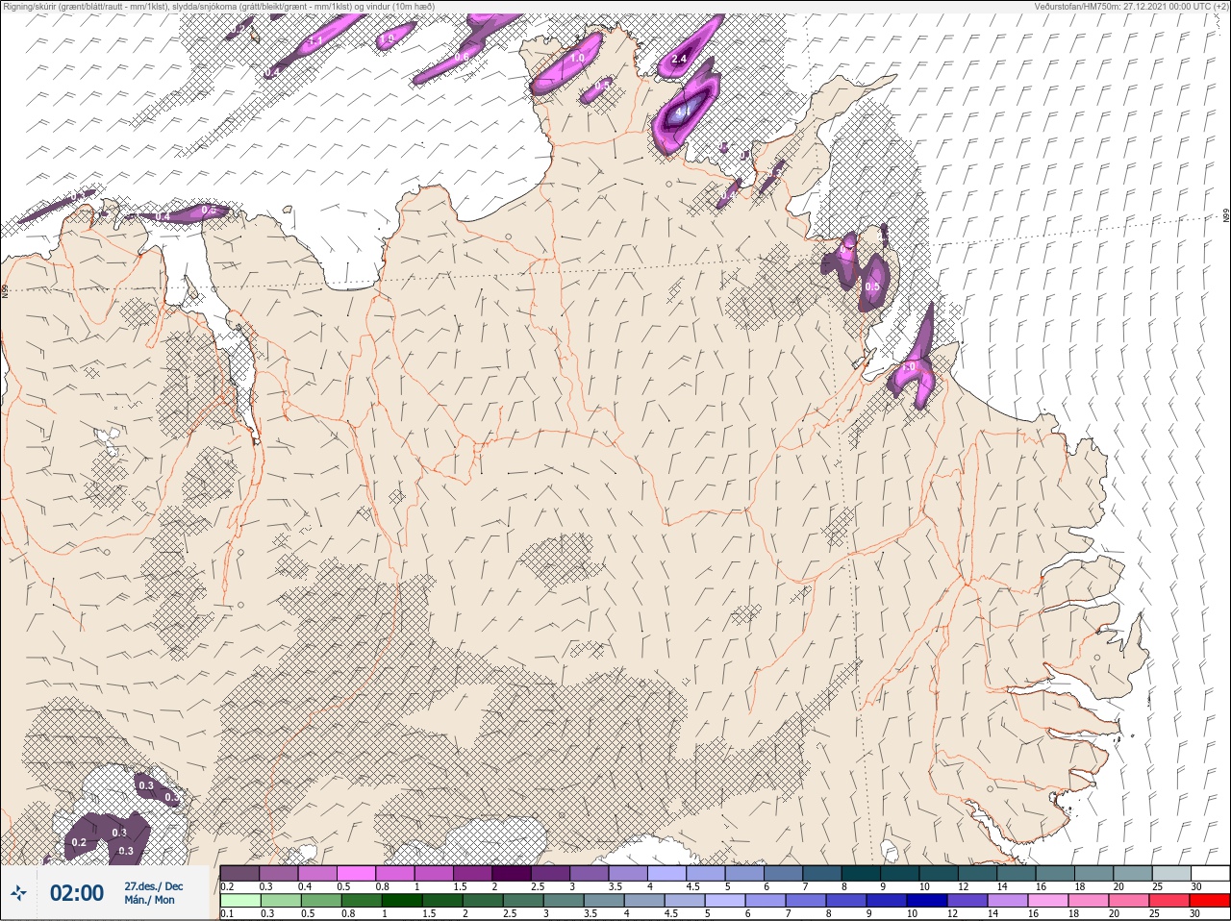Image resolution: width=1231 pixels, height=921 pixels.
Task: Click the map title text 'Rigning/skúrir'
Action: point(32,6)
